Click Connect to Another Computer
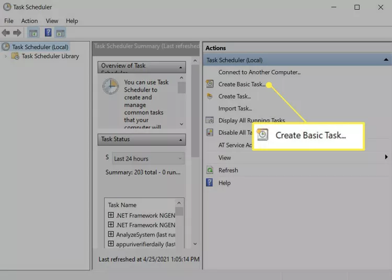This screenshot has height=280, width=392. 259,72
